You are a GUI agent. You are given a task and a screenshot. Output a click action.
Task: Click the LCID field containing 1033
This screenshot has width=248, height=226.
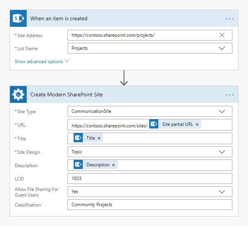pos(150,179)
